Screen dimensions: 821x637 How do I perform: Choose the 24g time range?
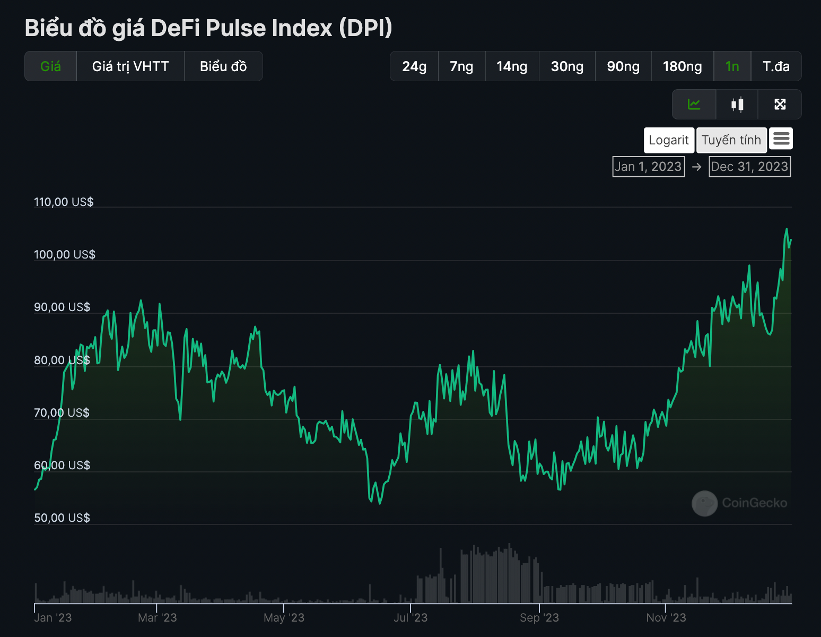coord(414,66)
